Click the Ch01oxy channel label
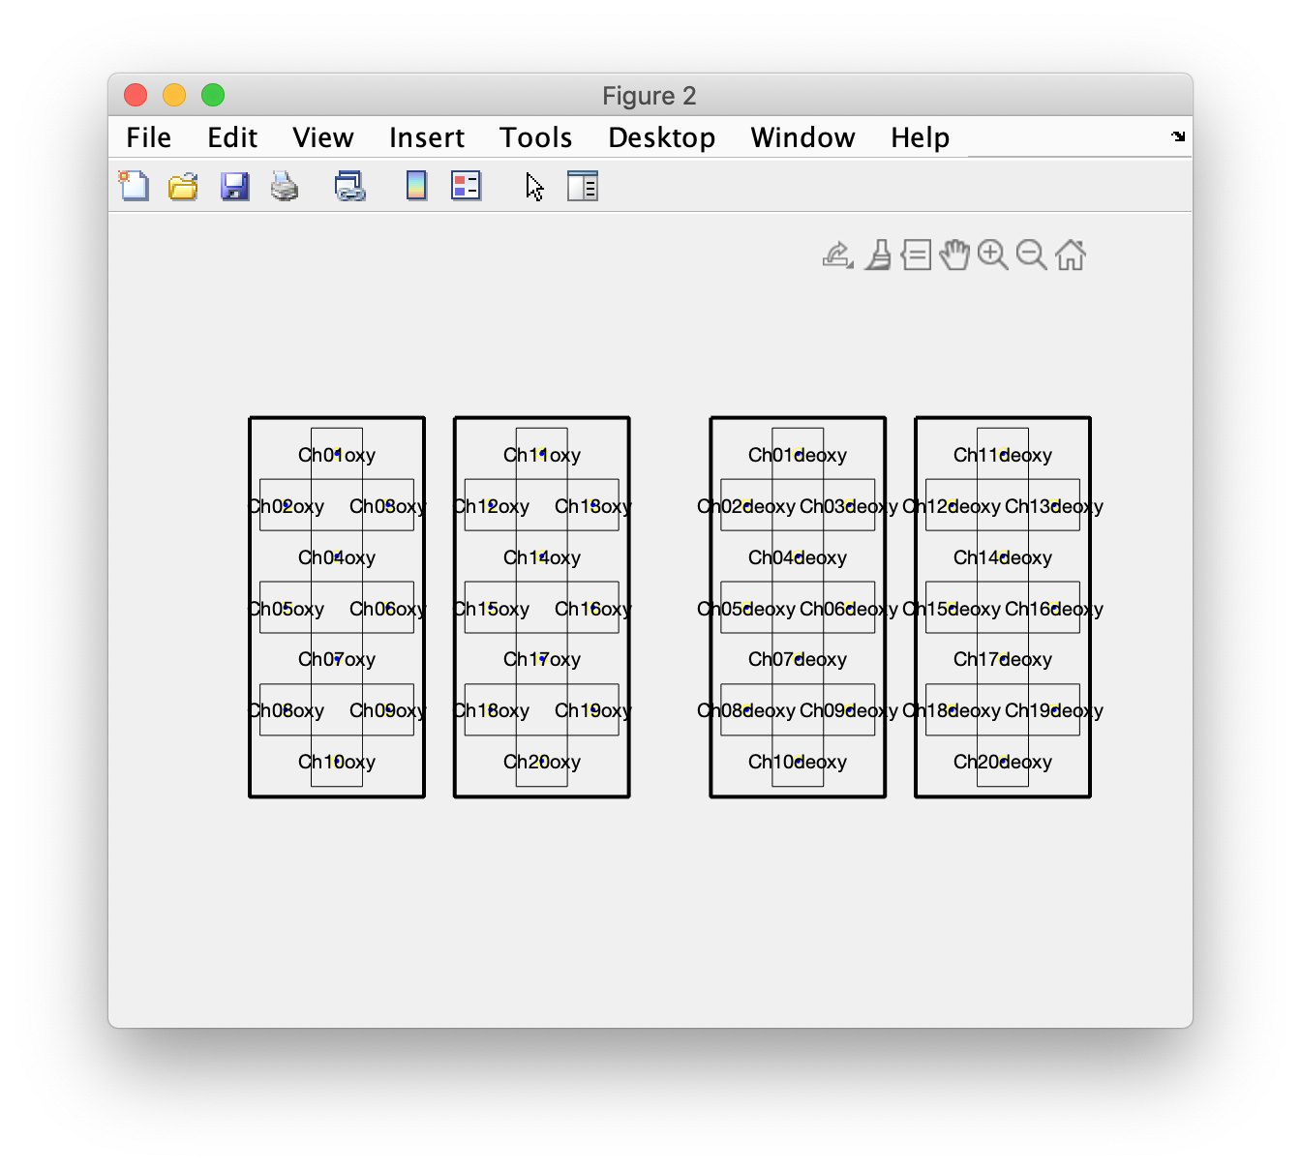The image size is (1301, 1171). pyautogui.click(x=337, y=455)
